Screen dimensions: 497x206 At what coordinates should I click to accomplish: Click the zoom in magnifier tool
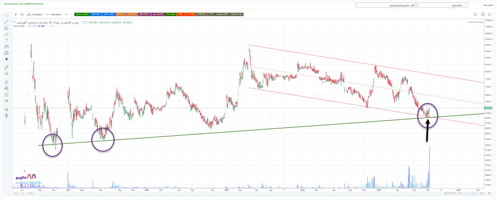tap(7, 73)
